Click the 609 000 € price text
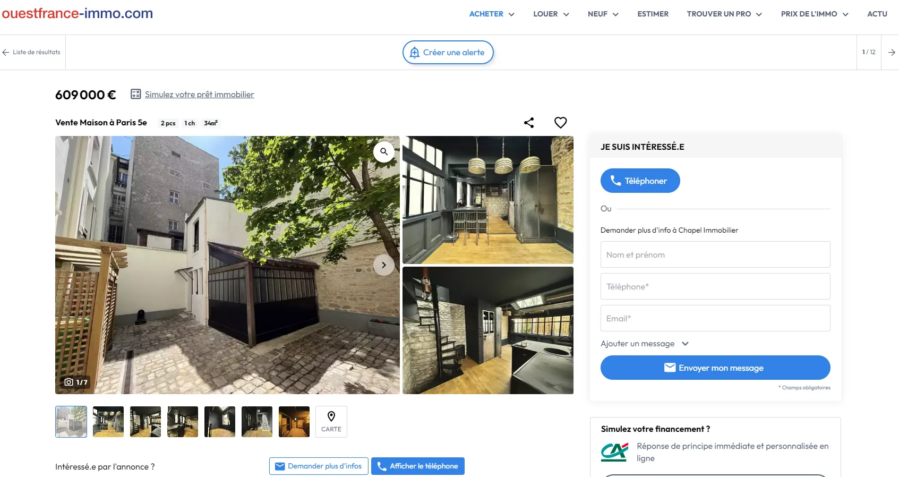 pos(85,95)
